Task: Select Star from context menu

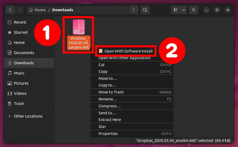Action: (132, 127)
